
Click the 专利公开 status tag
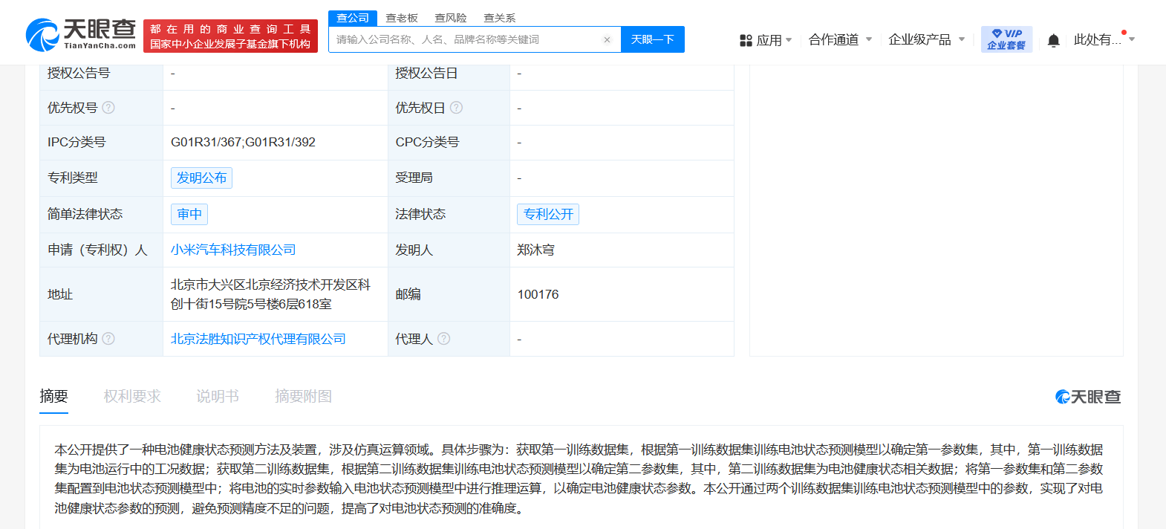(548, 215)
